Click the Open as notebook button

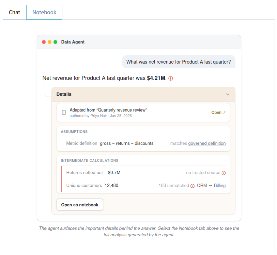[x=80, y=205]
